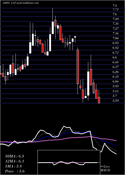Select the 7.71 price axis label
125x175 pixels.
pyautogui.click(x=115, y=9)
